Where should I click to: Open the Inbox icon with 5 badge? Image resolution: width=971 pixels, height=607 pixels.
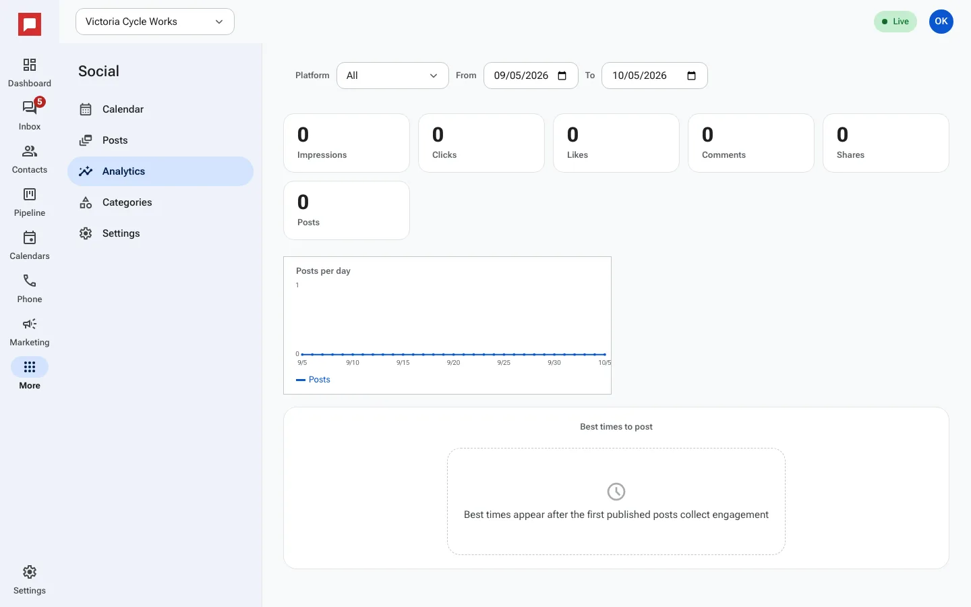tap(30, 107)
